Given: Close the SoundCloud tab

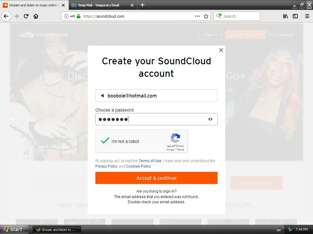Looking at the screenshot, I should [x=63, y=5].
